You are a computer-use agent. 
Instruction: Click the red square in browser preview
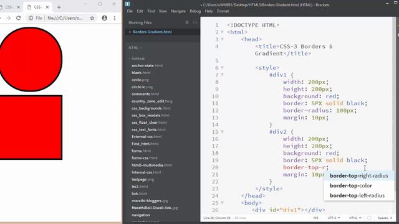(31, 128)
